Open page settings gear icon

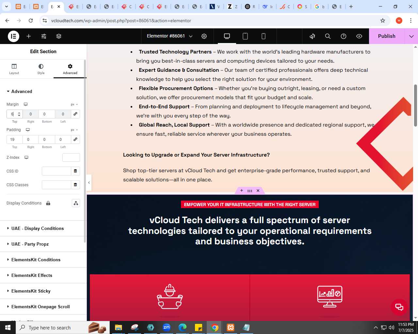204,36
